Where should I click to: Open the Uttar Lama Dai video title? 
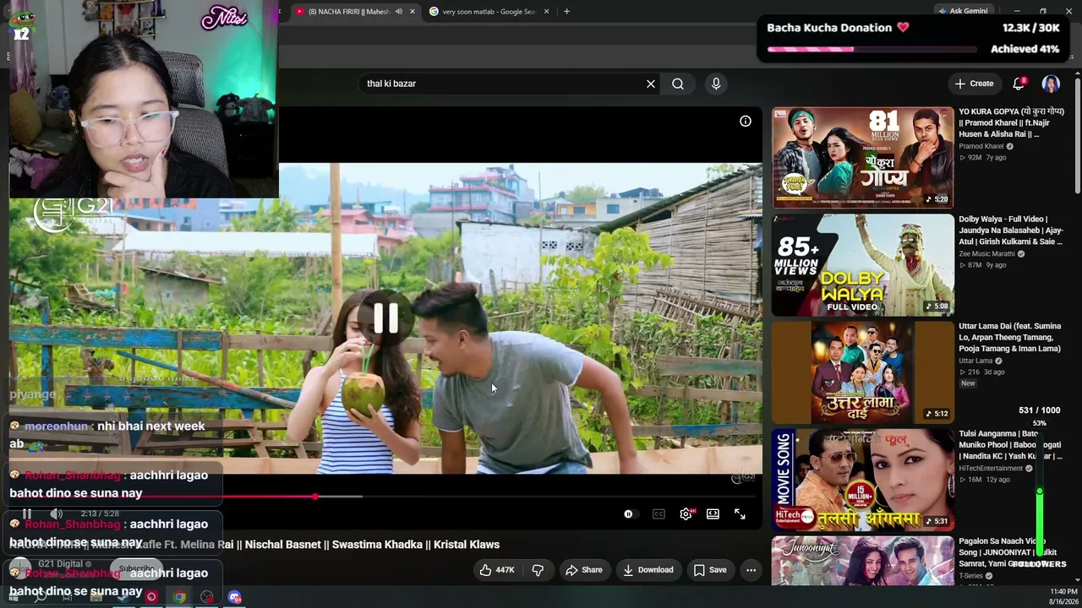pyautogui.click(x=1009, y=337)
